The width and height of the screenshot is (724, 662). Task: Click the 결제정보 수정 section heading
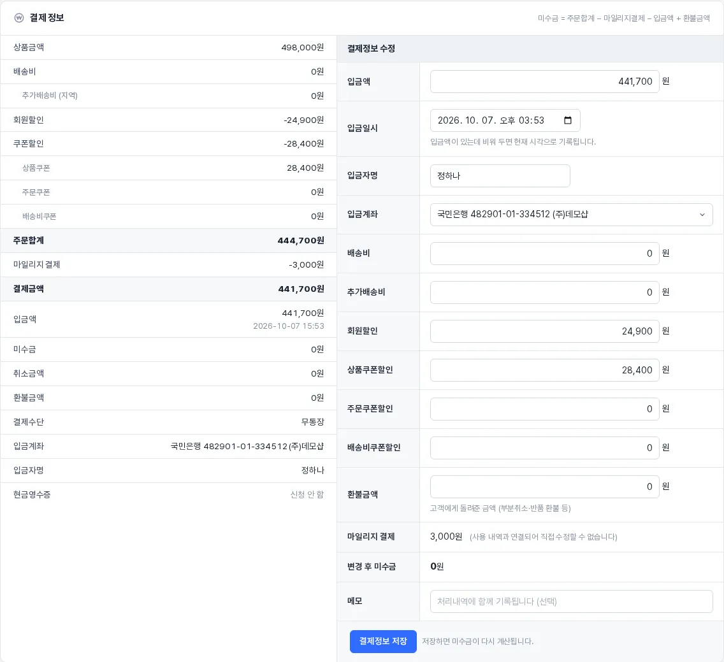coord(371,48)
